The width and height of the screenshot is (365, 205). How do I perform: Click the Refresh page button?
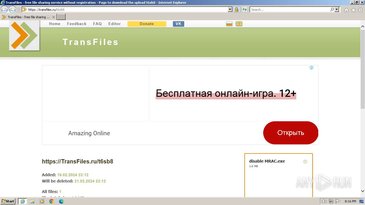(x=244, y=10)
